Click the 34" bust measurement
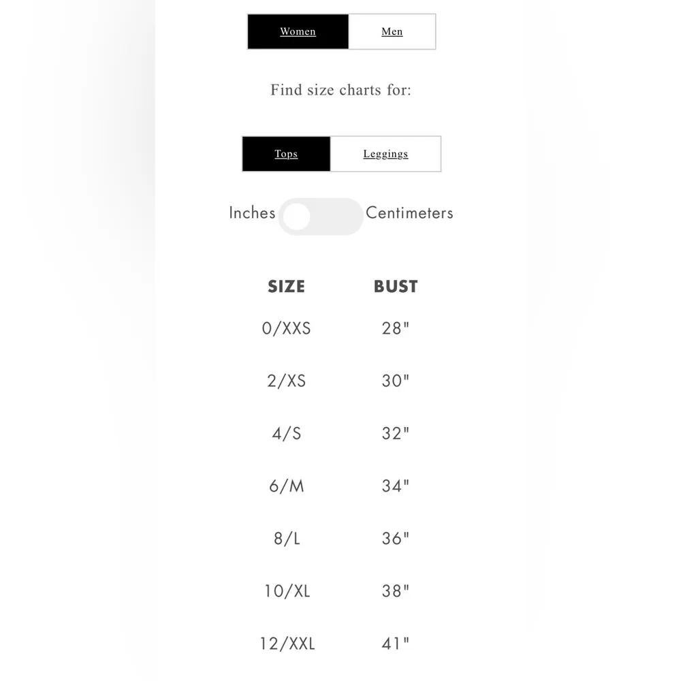 click(396, 486)
